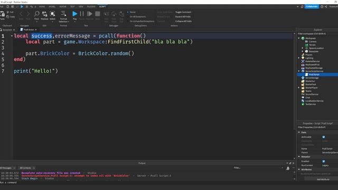Toggle the Archivable checkbox

click(x=324, y=137)
